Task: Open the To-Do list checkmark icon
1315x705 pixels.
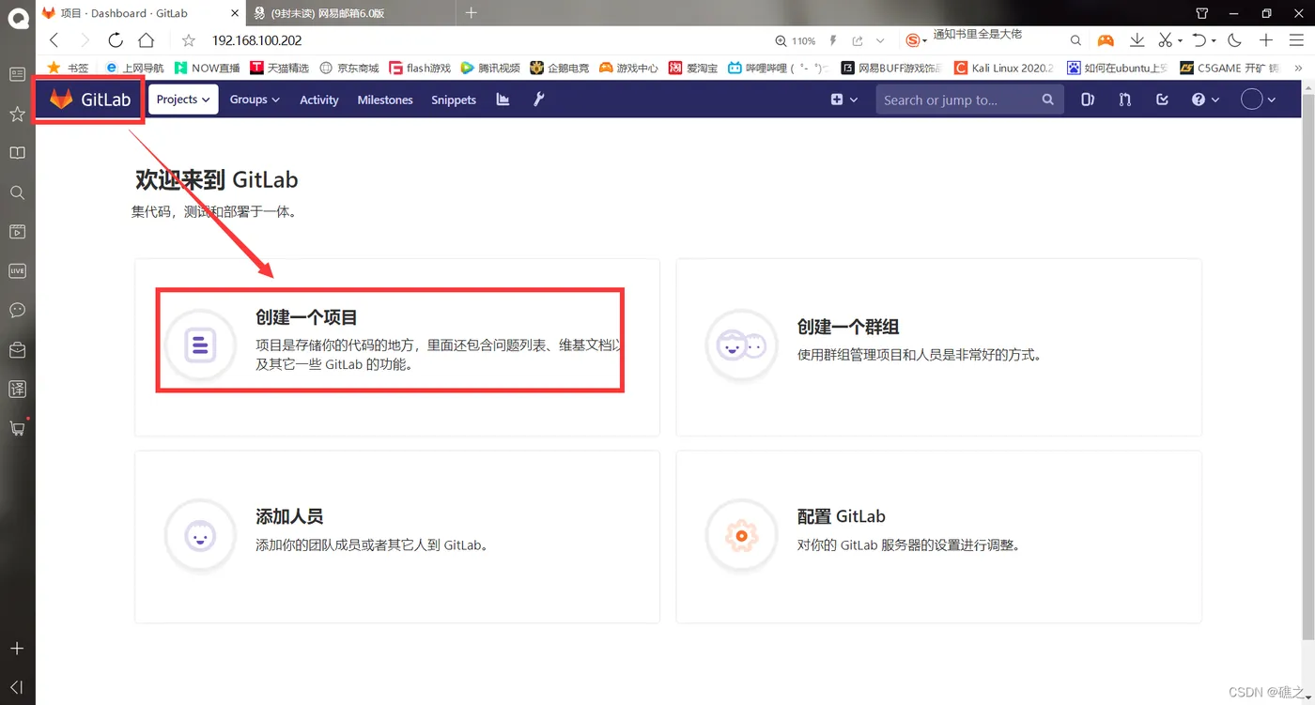Action: point(1162,100)
